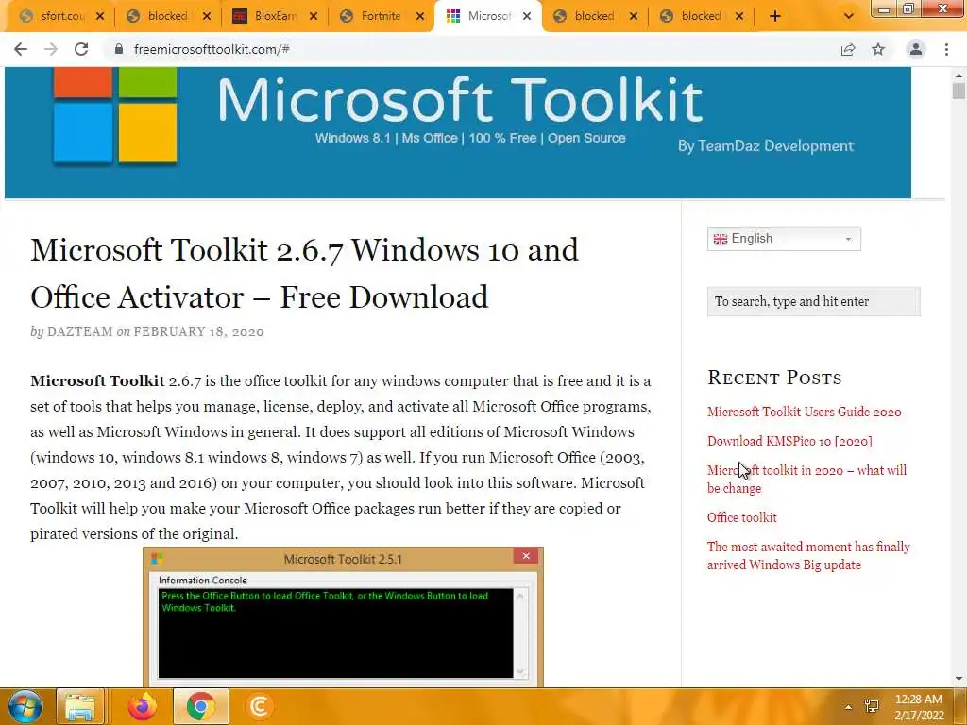Open Microsoft Toolkit Users Guide 2020 post
The width and height of the screenshot is (967, 725).
805,412
